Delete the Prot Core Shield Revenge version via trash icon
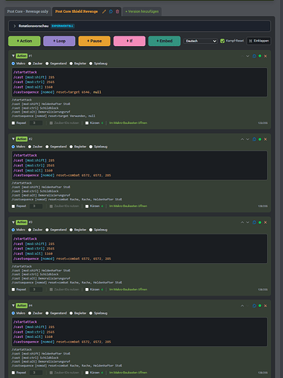 point(117,11)
